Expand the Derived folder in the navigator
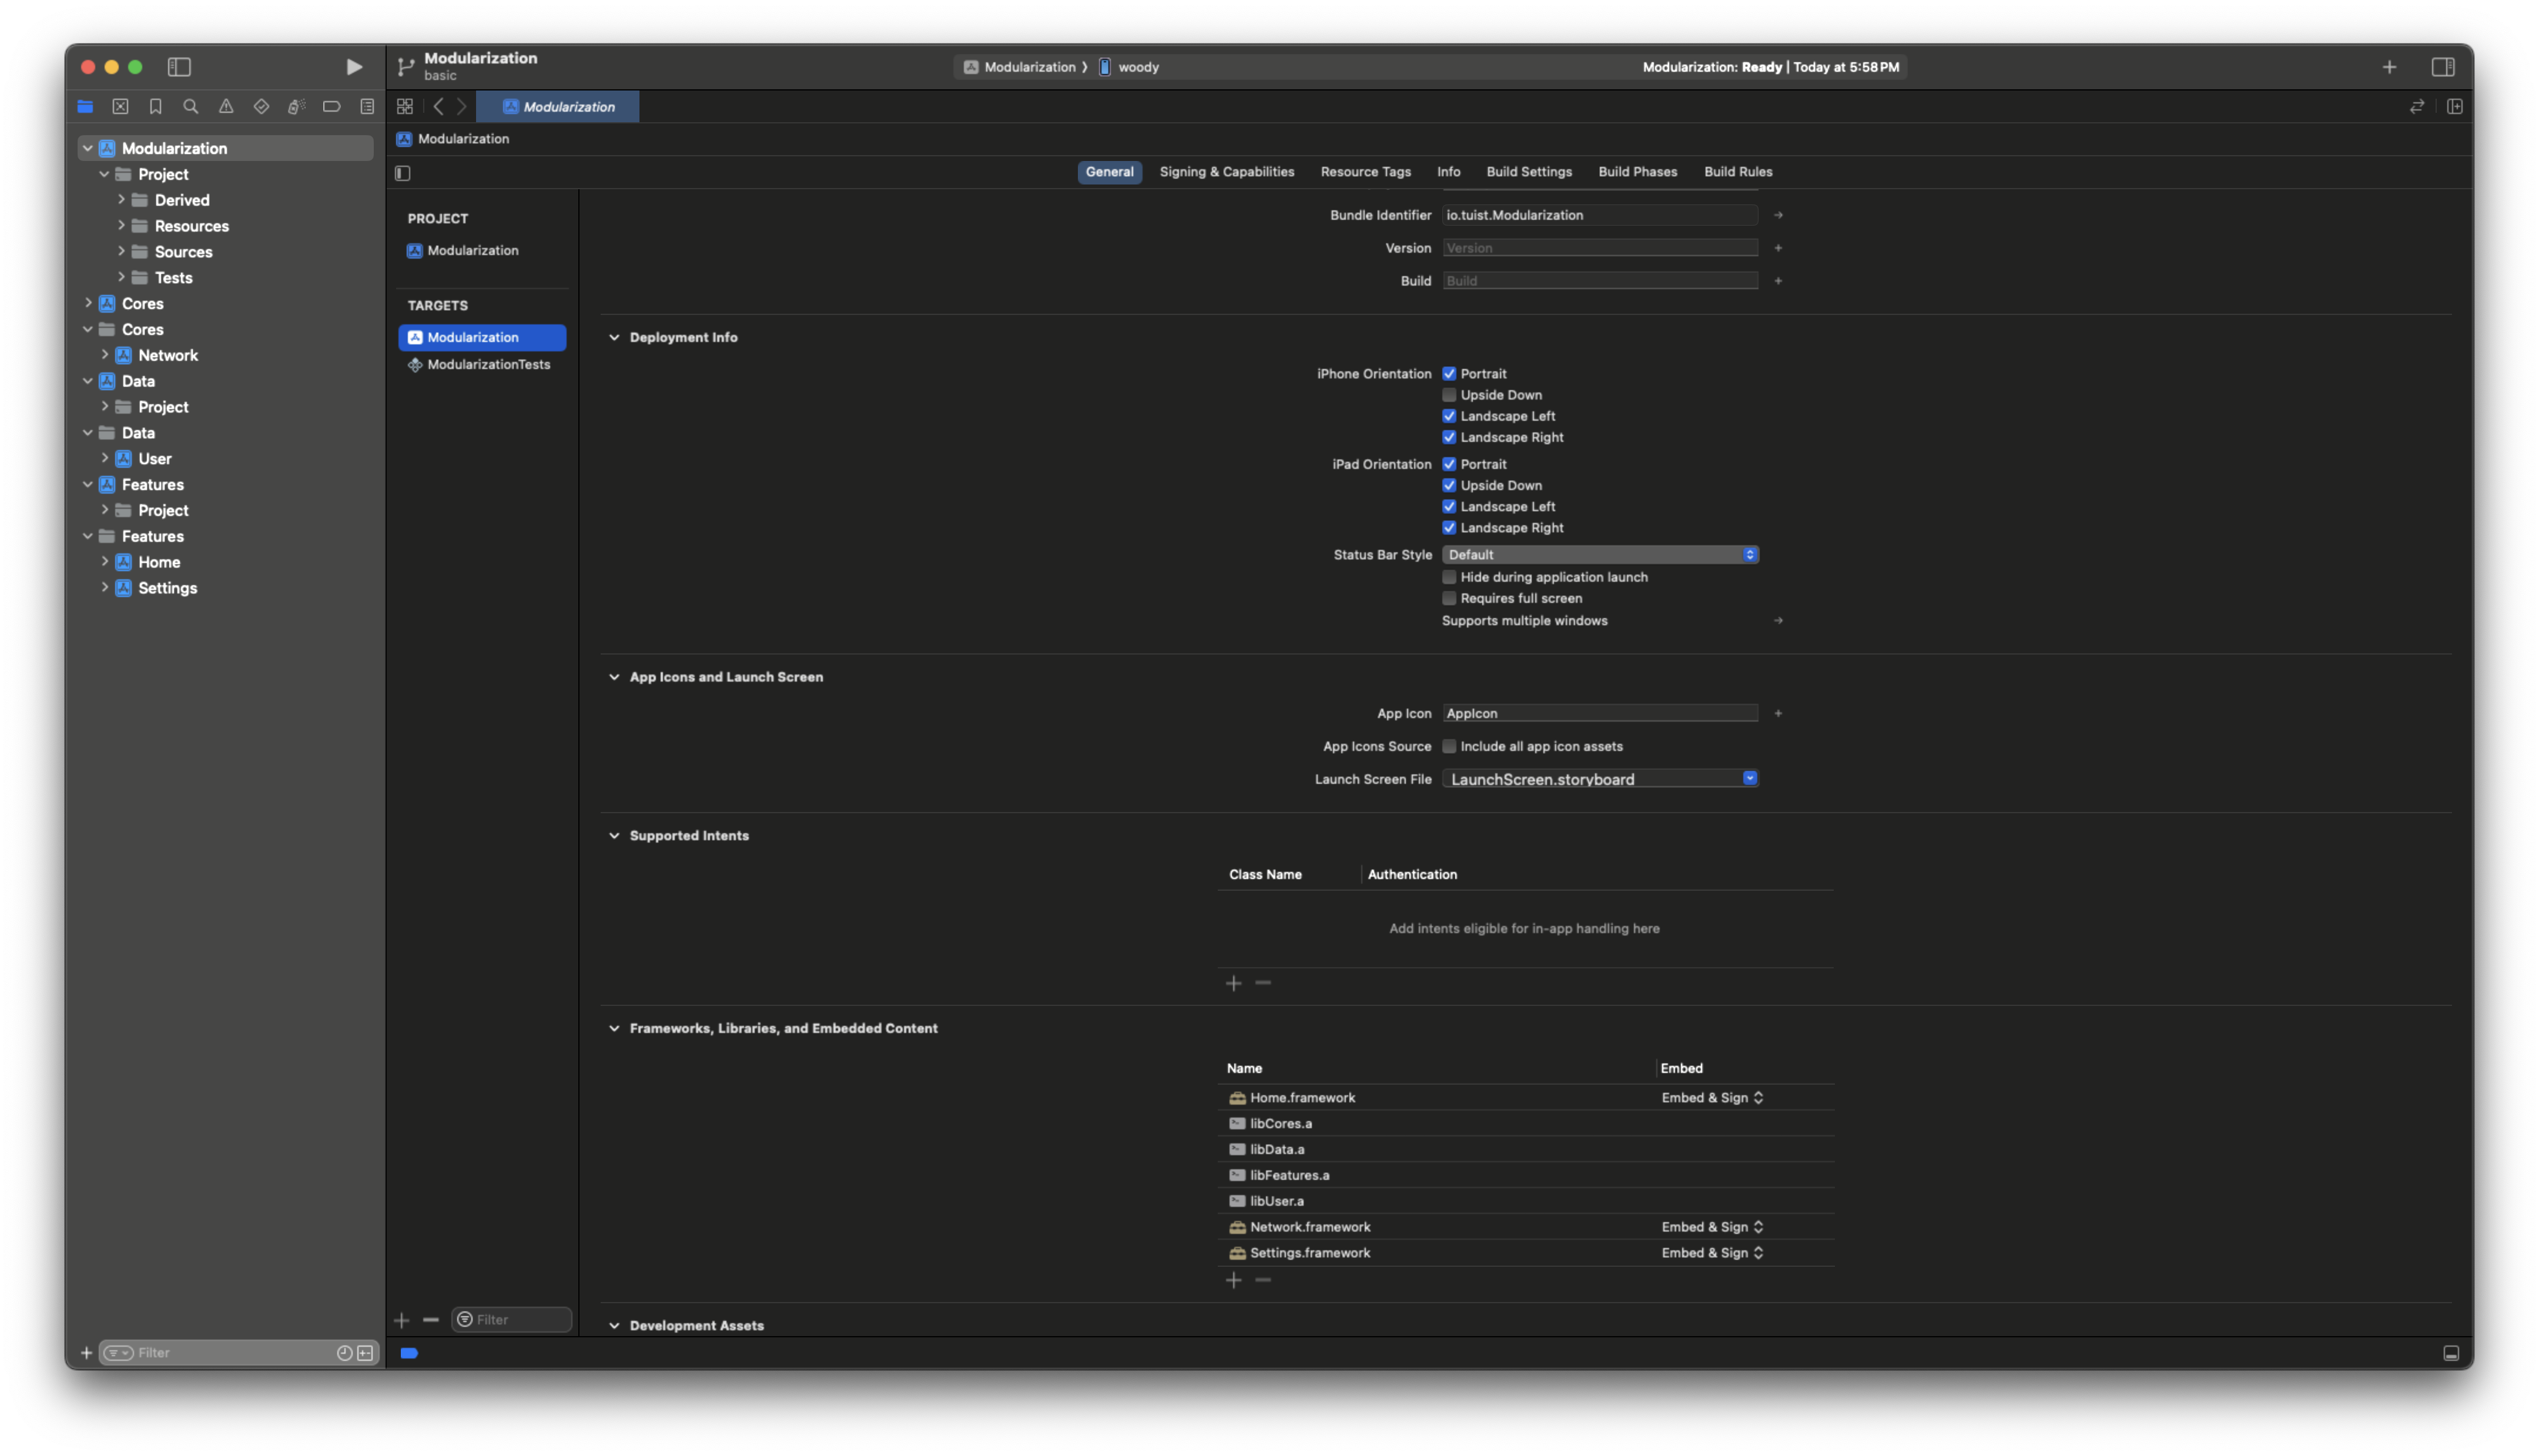Viewport: 2539px width, 1456px height. tap(121, 200)
